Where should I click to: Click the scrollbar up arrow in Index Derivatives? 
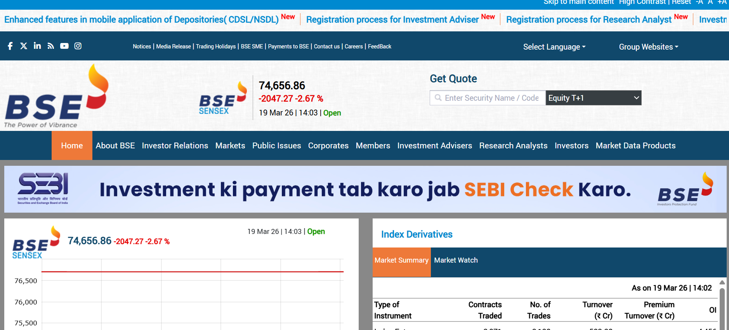pyautogui.click(x=722, y=282)
